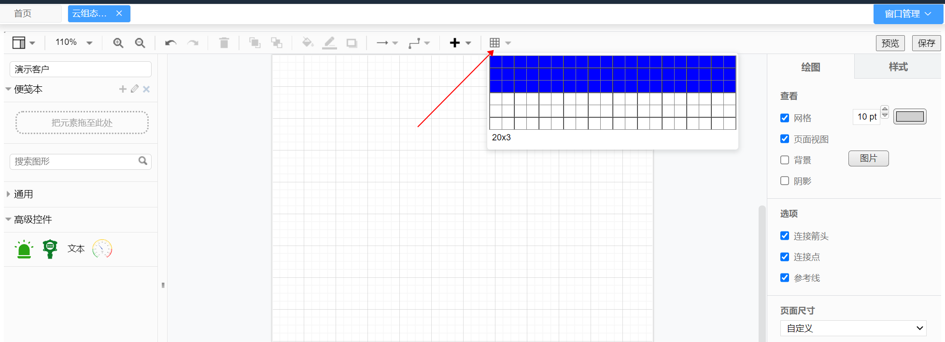The height and width of the screenshot is (342, 945).
Task: Expand the 通用 shapes section
Action: click(x=23, y=194)
